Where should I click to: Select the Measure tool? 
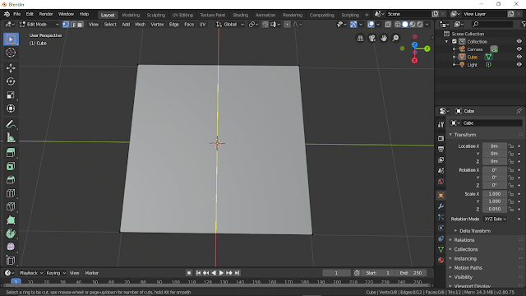pos(11,137)
